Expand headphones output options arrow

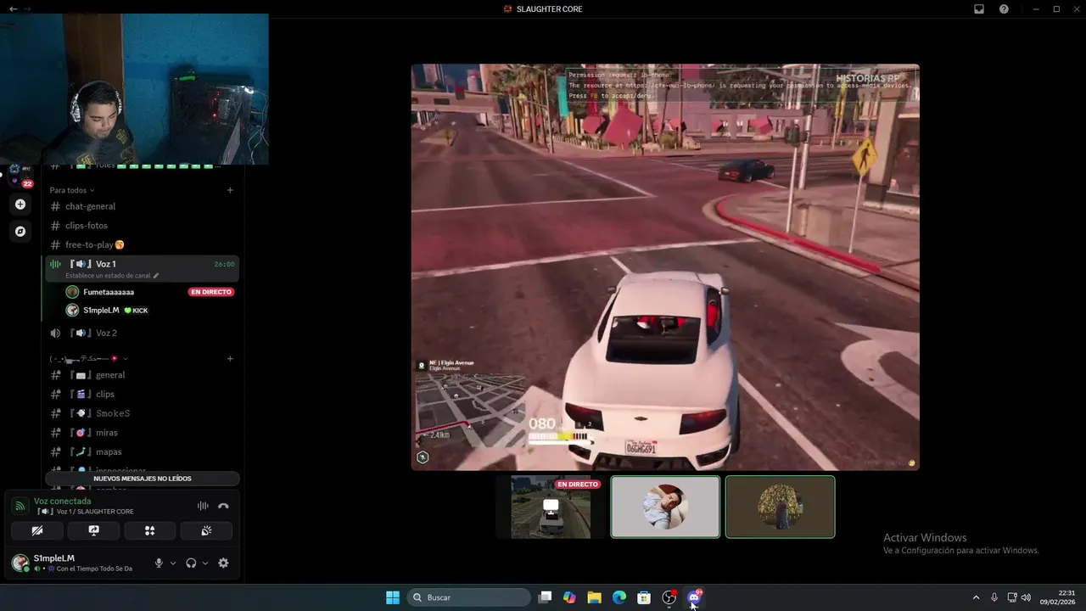point(204,563)
